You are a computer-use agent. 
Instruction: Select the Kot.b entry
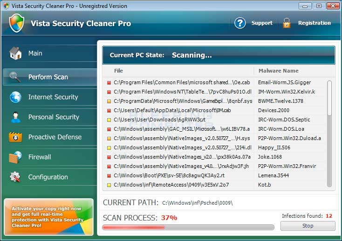(x=264, y=185)
